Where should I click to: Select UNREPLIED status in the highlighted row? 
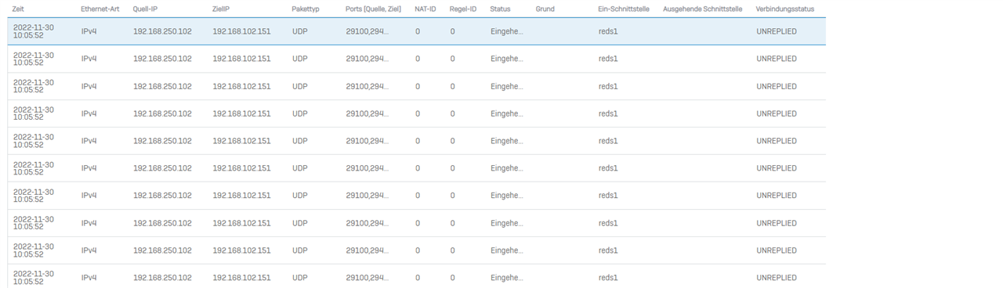coord(777,31)
